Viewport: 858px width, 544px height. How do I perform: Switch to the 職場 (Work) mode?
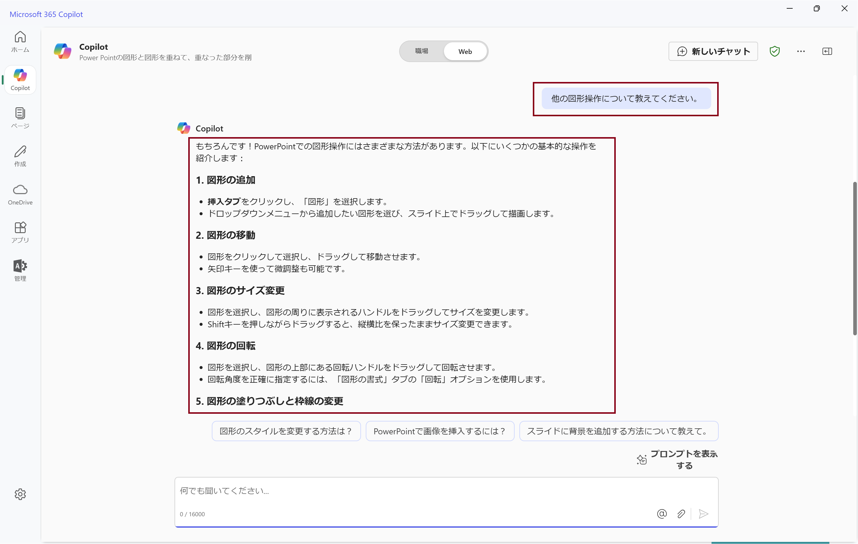click(x=422, y=51)
